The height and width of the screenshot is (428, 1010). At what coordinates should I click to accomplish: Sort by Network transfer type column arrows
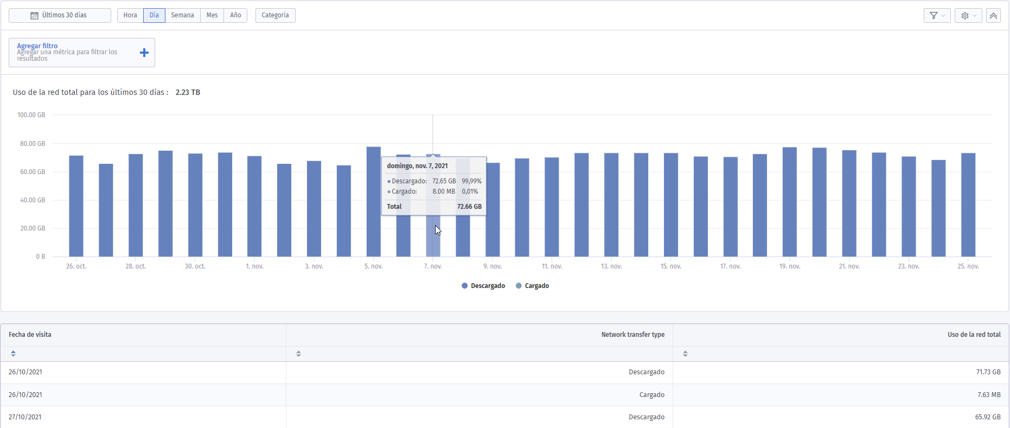(298, 354)
